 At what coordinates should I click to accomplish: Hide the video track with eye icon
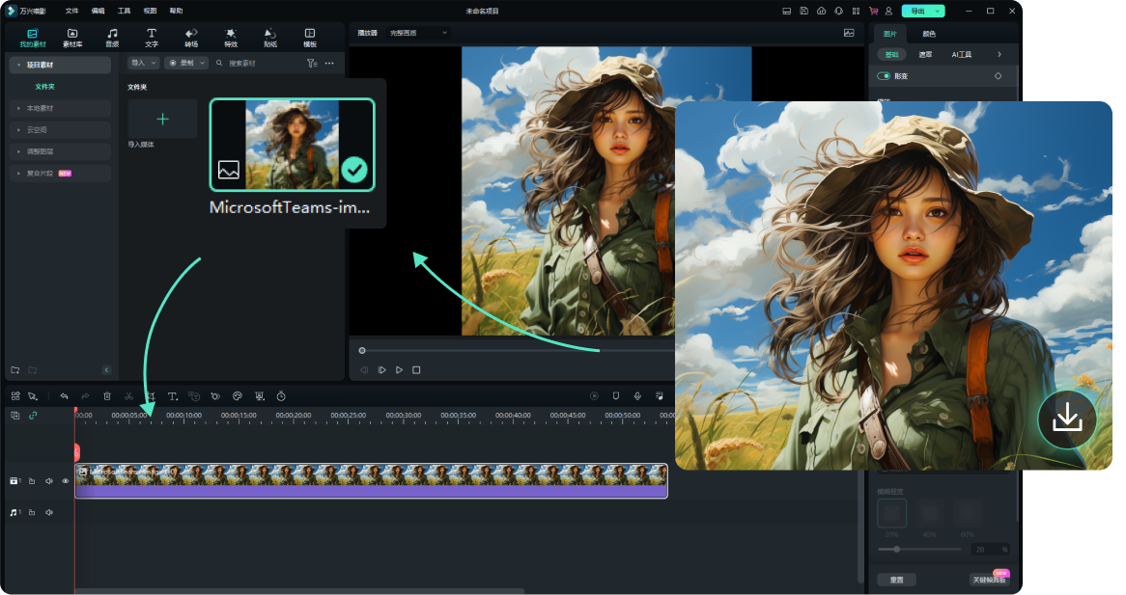[x=66, y=480]
